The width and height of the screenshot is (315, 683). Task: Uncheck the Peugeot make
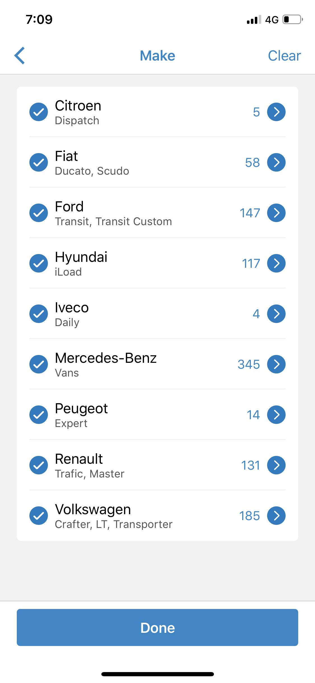tap(39, 415)
